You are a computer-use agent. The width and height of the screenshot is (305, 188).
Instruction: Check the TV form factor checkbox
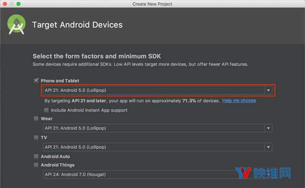[36, 138]
